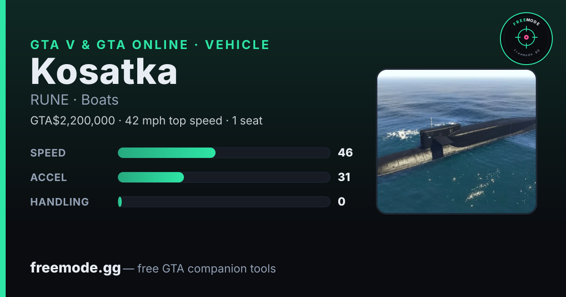Click the HANDLING stat bar
Screen dimensions: 566x297
[x=224, y=202]
